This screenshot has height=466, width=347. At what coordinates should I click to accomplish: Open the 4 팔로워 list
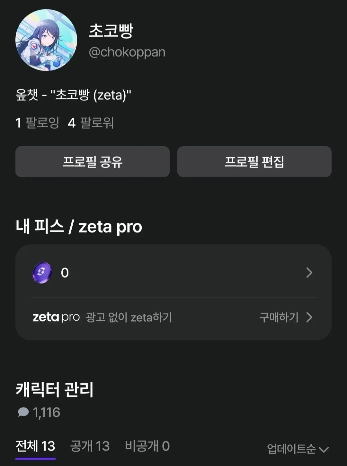(91, 123)
